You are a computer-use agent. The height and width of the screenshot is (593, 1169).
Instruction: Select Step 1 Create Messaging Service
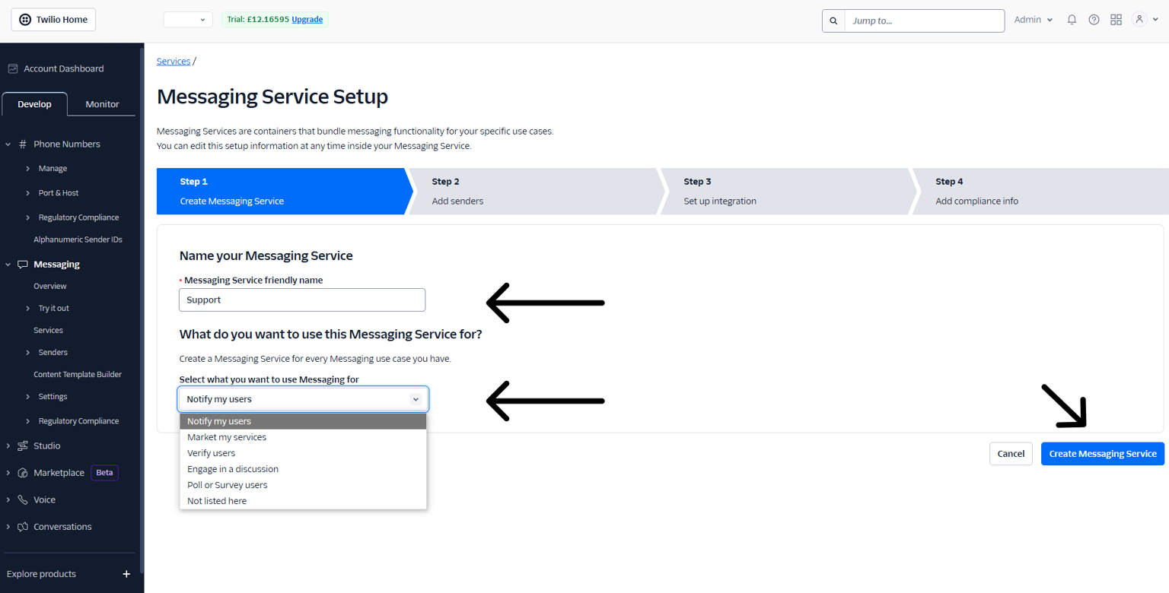tap(283, 192)
